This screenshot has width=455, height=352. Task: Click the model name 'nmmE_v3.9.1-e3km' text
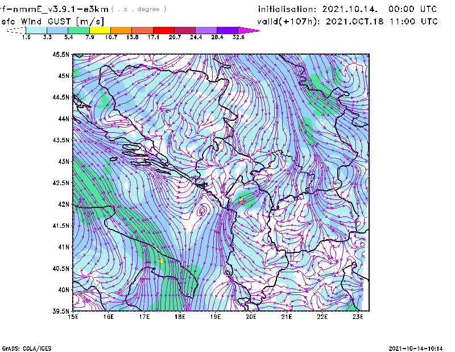(61, 10)
